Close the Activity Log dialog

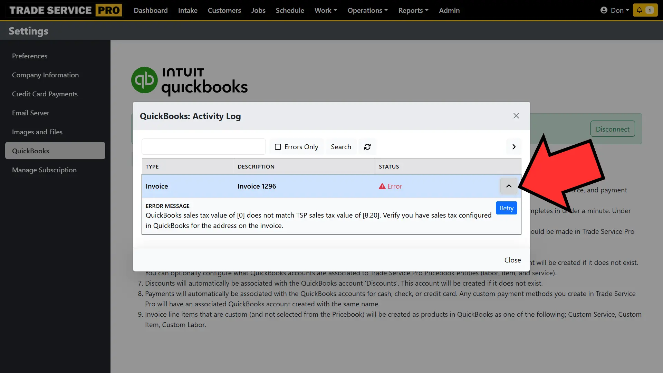(512, 260)
